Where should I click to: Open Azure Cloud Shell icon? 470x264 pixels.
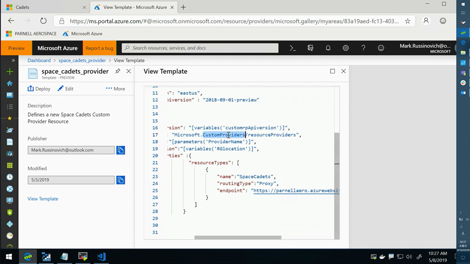(293, 48)
